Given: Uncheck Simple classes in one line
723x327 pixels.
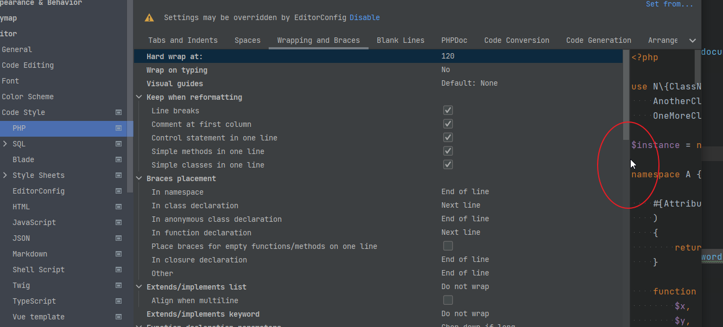Looking at the screenshot, I should point(448,164).
